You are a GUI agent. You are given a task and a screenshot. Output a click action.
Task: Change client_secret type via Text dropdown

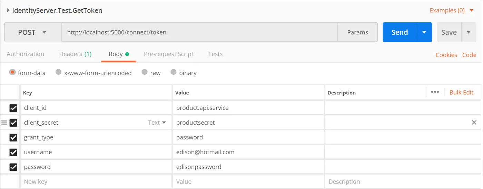pos(157,123)
